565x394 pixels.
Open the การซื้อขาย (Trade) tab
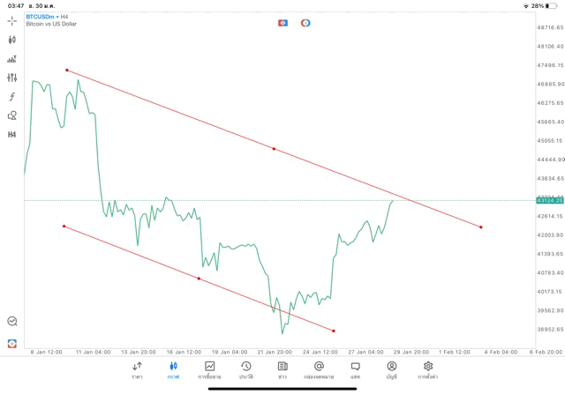coord(210,369)
